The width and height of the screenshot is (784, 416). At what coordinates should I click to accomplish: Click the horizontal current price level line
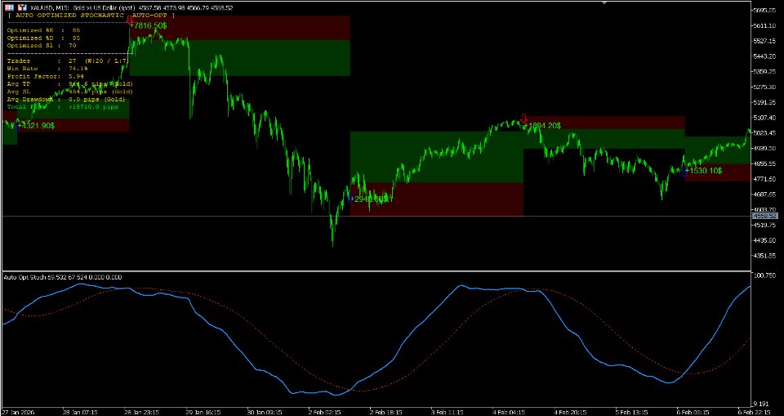click(376, 217)
